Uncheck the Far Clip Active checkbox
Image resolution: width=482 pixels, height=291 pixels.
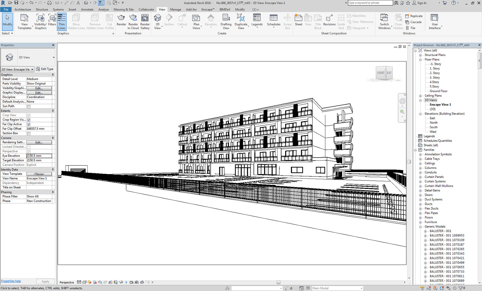29,124
